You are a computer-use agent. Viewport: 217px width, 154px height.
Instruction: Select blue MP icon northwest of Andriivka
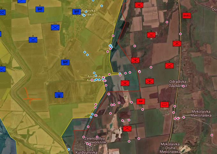[x=65, y=63]
